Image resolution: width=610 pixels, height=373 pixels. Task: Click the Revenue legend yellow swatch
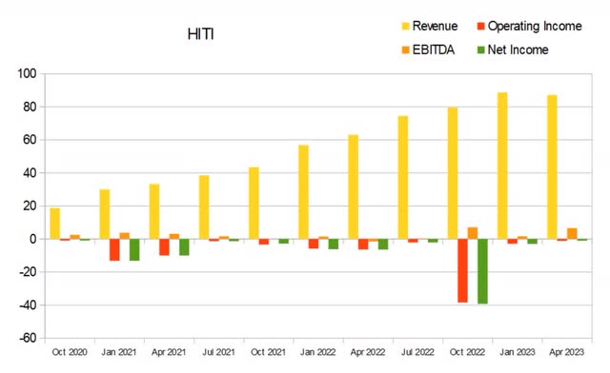click(406, 27)
